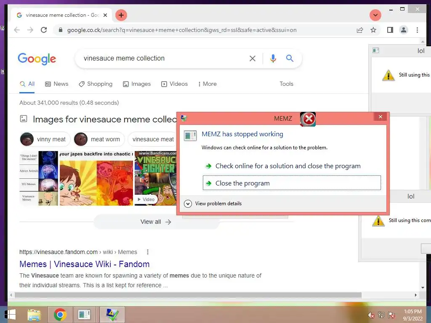431x323 pixels.
Task: Bookmark this page with star icon
Action: tap(373, 30)
